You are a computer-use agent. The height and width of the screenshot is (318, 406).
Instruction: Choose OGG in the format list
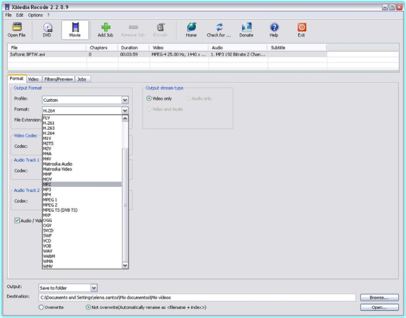pos(82,220)
